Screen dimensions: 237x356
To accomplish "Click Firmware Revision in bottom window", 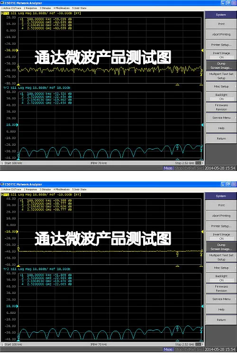I will point(221,289).
